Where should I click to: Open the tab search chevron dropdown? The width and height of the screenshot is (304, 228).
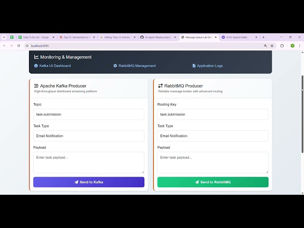4,37
